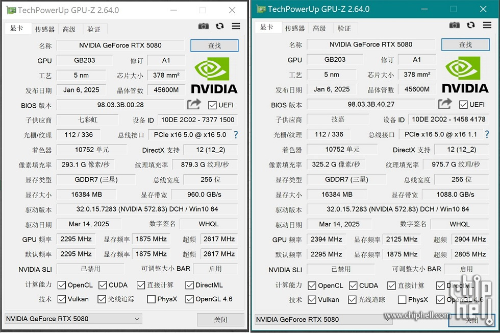The image size is (500, 333).
Task: Toggle DirectML checkbox in left window
Action: [189, 285]
